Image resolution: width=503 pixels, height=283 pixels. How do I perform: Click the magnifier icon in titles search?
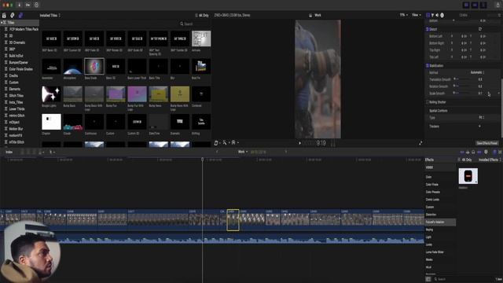click(182, 24)
